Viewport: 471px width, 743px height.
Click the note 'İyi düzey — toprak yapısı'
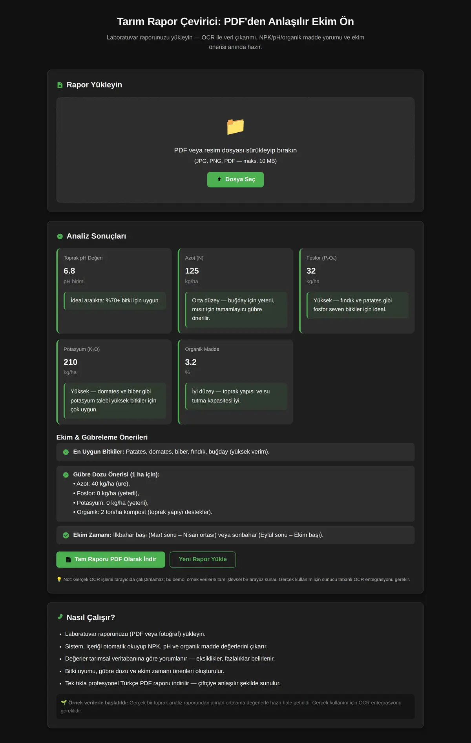click(x=236, y=396)
